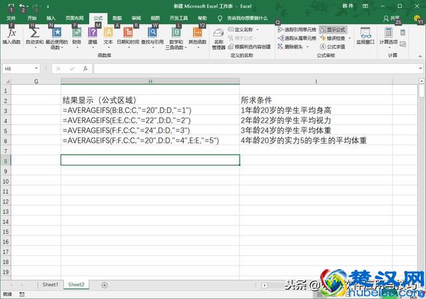Open the Name Box dropdown arrow
The height and width of the screenshot is (299, 426).
(37, 68)
